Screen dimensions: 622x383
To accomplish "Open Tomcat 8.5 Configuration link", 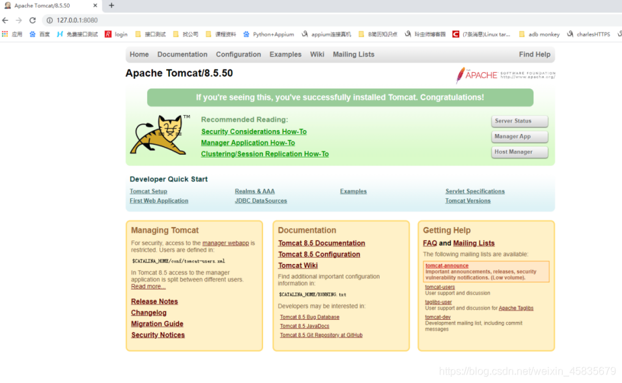I will [319, 254].
